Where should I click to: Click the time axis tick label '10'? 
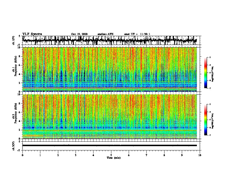tap(200, 155)
